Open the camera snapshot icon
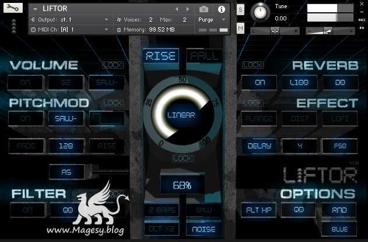 (x=204, y=9)
